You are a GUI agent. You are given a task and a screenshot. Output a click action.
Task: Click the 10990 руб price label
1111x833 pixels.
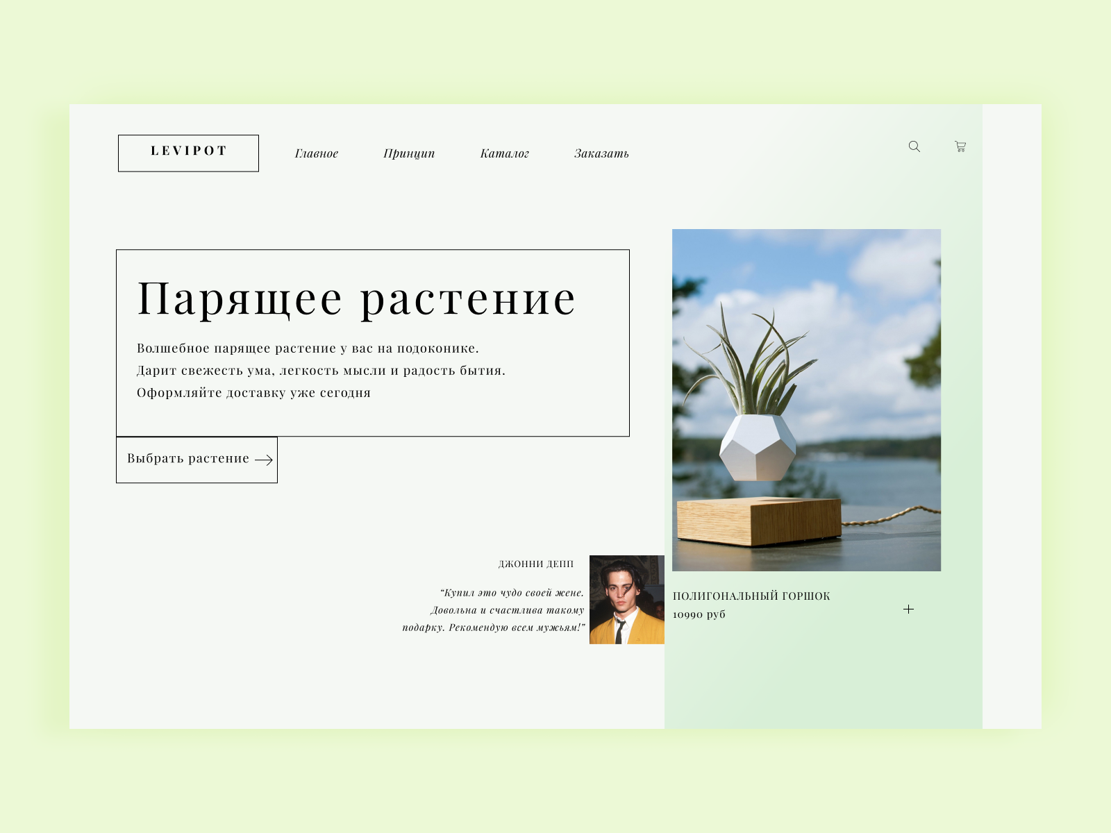[x=699, y=614]
